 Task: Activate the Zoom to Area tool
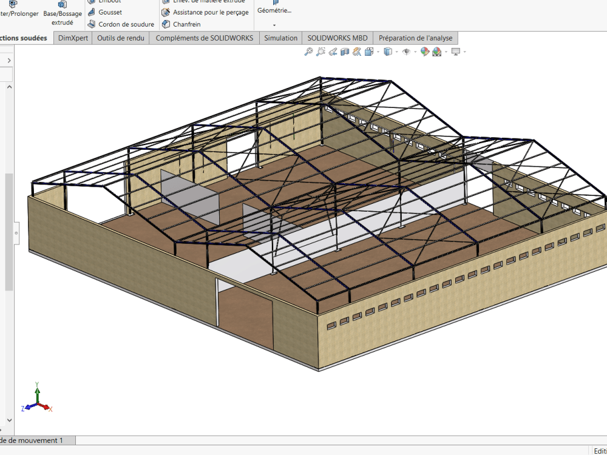coord(320,52)
